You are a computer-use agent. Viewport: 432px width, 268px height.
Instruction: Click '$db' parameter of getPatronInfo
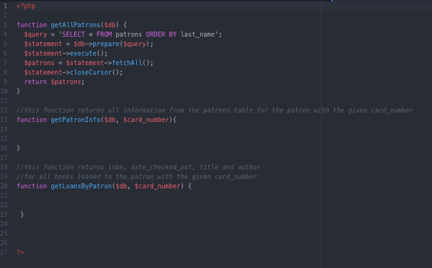[110, 120]
